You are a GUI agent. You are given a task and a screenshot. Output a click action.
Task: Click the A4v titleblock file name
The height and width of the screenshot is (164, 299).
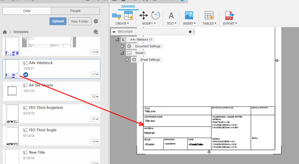coord(41,63)
